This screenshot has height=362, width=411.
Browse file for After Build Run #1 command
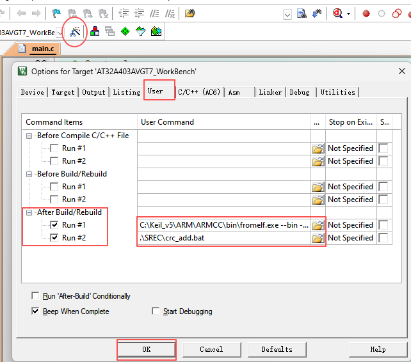tap(318, 225)
